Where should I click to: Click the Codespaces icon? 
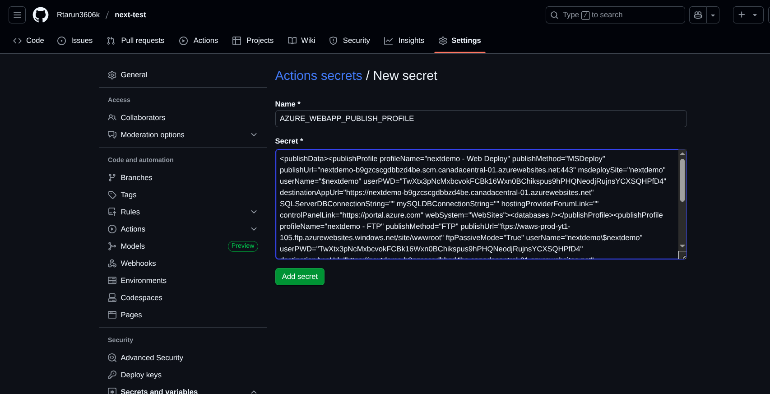(x=112, y=298)
